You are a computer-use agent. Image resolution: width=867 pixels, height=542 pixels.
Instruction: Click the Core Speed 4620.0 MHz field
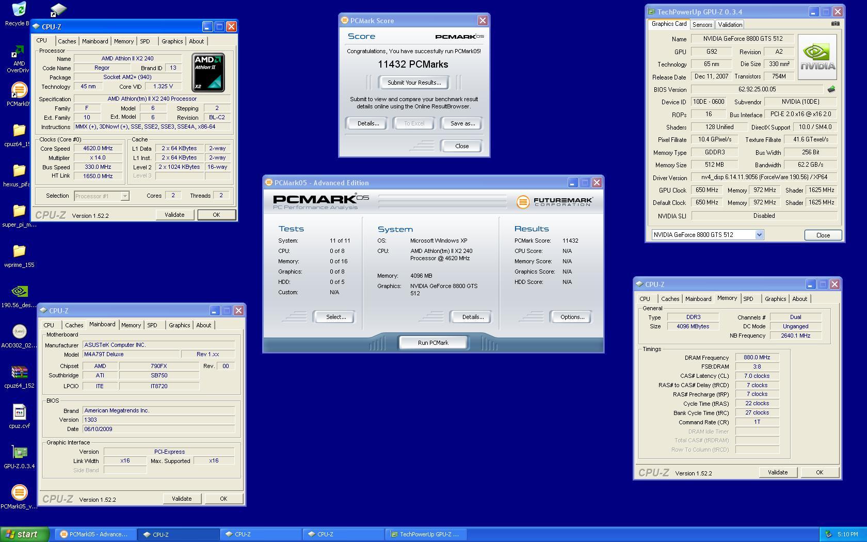[98, 149]
